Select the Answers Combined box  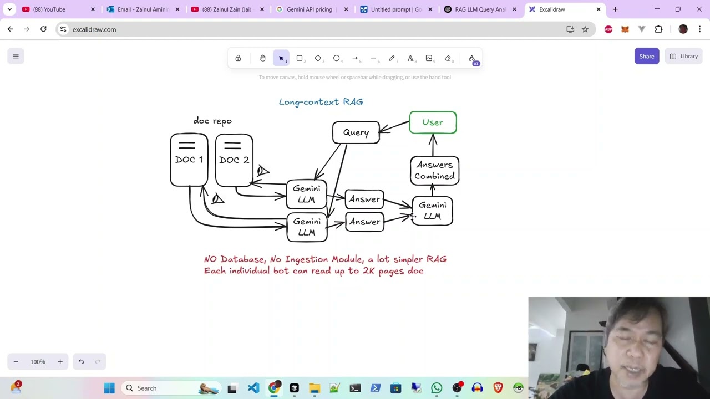click(x=434, y=170)
